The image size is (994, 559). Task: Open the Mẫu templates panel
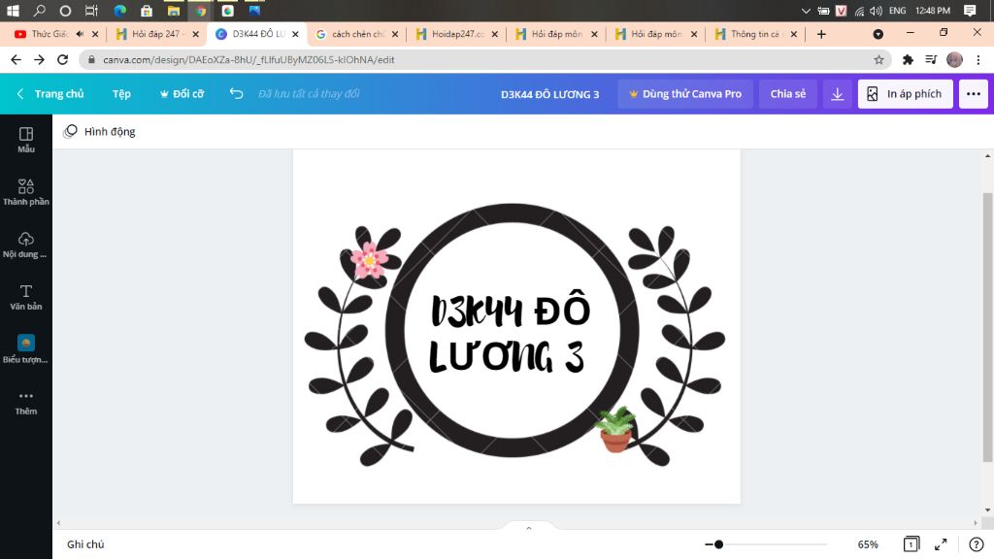26,140
